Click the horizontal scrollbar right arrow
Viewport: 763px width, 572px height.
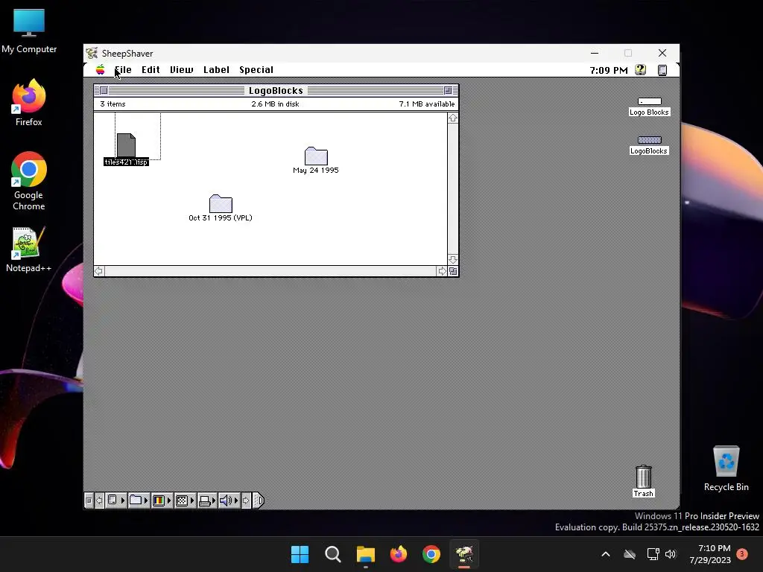tap(442, 271)
